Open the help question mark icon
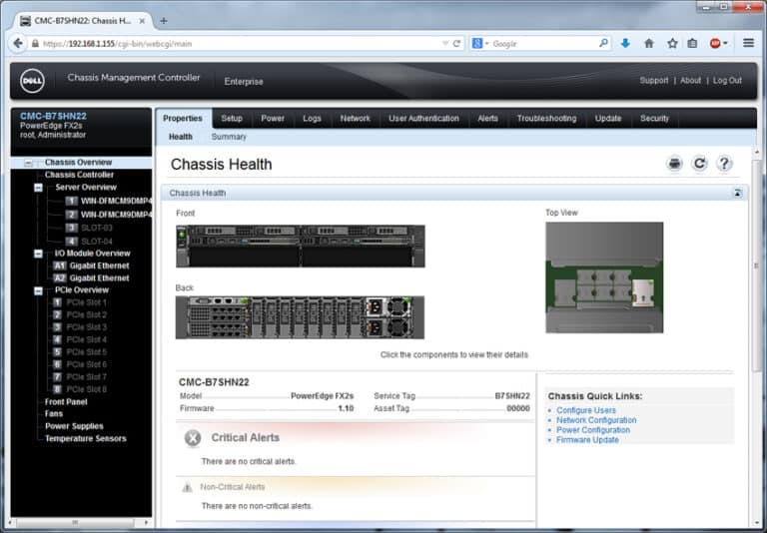The width and height of the screenshot is (767, 533). click(x=724, y=164)
